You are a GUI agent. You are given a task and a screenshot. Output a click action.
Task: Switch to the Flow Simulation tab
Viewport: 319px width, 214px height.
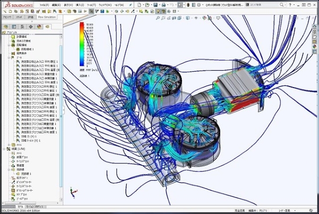tap(47, 16)
